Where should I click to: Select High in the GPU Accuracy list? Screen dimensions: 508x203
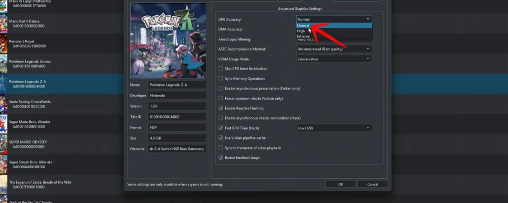[301, 31]
